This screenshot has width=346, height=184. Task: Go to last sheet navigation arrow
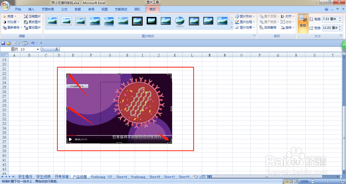point(13,177)
